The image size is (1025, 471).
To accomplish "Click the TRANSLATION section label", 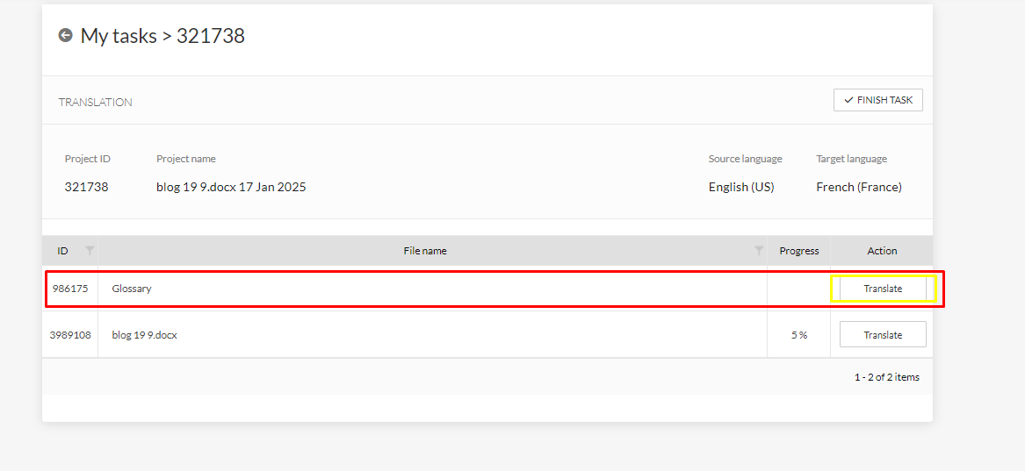I will pyautogui.click(x=96, y=103).
